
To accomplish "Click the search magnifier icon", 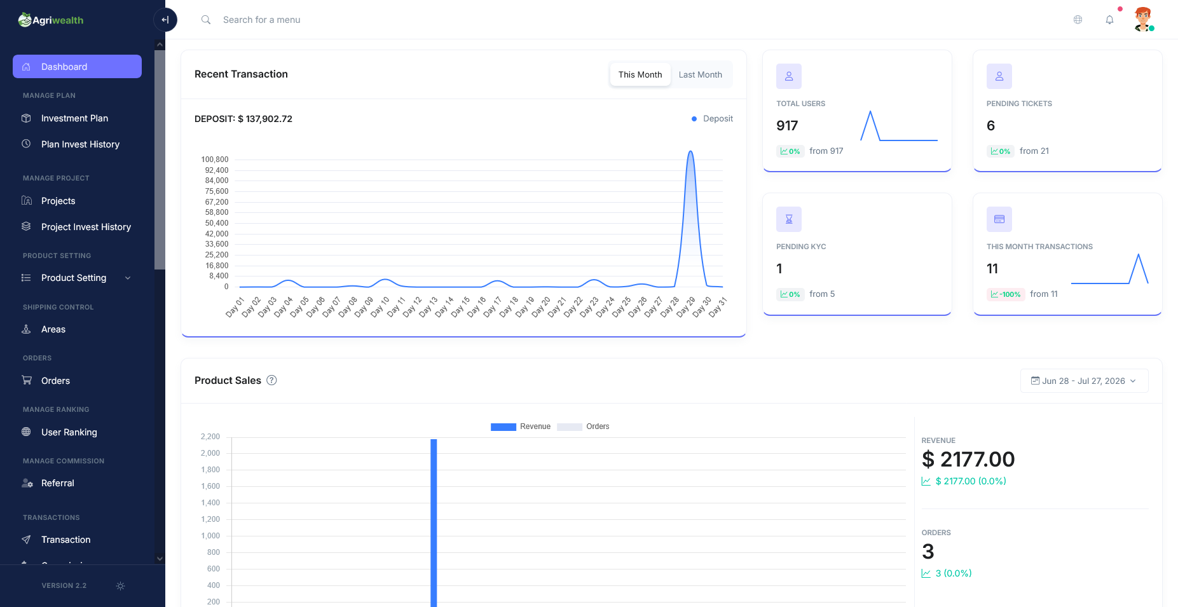I will [206, 20].
